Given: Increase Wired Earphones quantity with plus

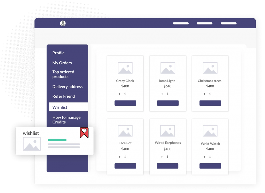Looking at the screenshot, I should [x=162, y=157].
